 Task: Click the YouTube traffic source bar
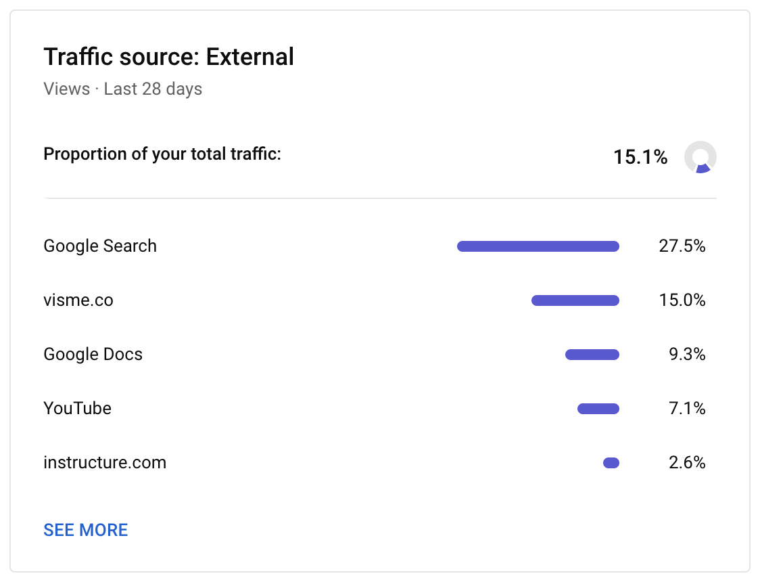[x=598, y=409]
